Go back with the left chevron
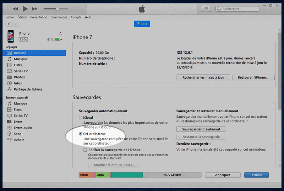This screenshot has height=191, width=284. (9, 24)
